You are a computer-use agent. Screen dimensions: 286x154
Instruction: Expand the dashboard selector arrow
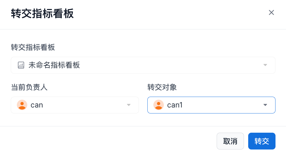point(265,65)
